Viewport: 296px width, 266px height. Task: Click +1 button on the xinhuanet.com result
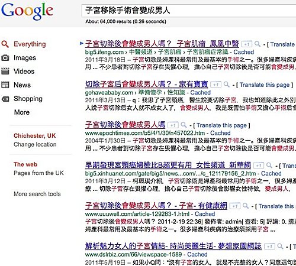coord(259,166)
